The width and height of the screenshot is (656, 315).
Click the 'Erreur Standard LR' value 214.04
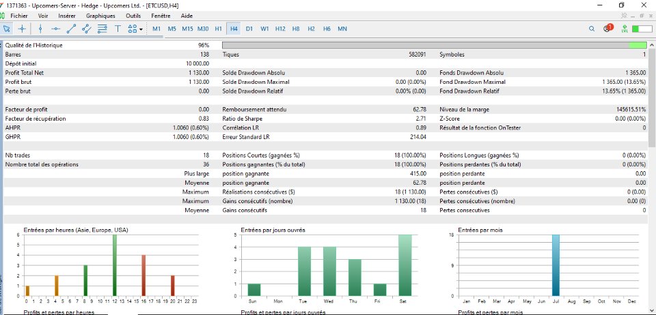[x=418, y=137]
